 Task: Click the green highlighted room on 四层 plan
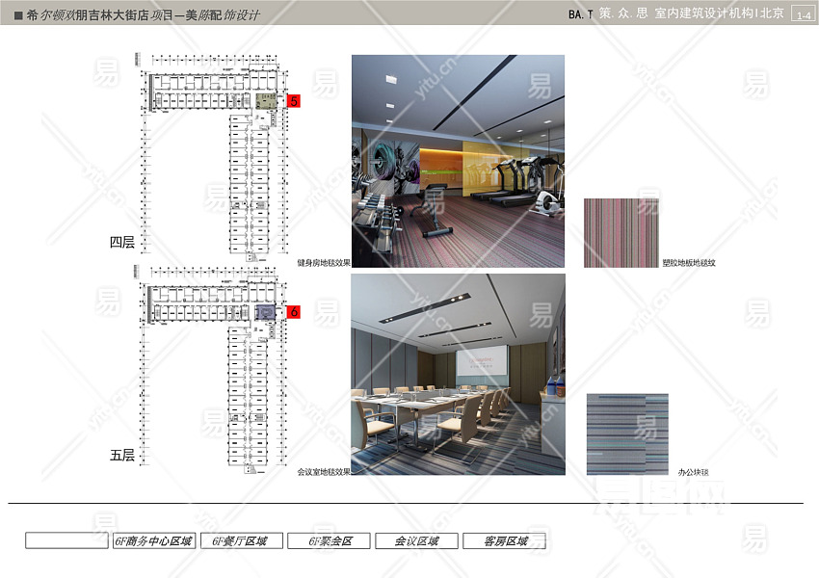(266, 101)
